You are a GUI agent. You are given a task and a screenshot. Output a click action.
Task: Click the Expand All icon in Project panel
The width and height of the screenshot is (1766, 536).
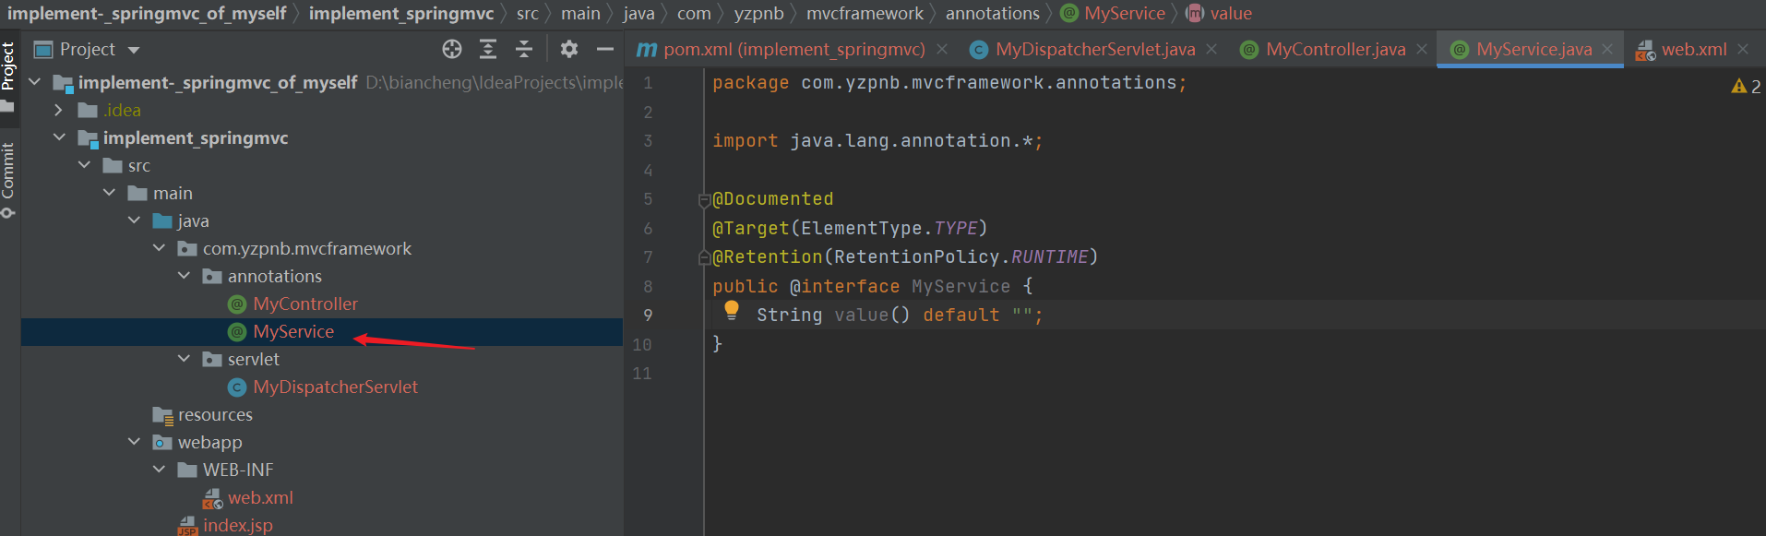(x=488, y=49)
